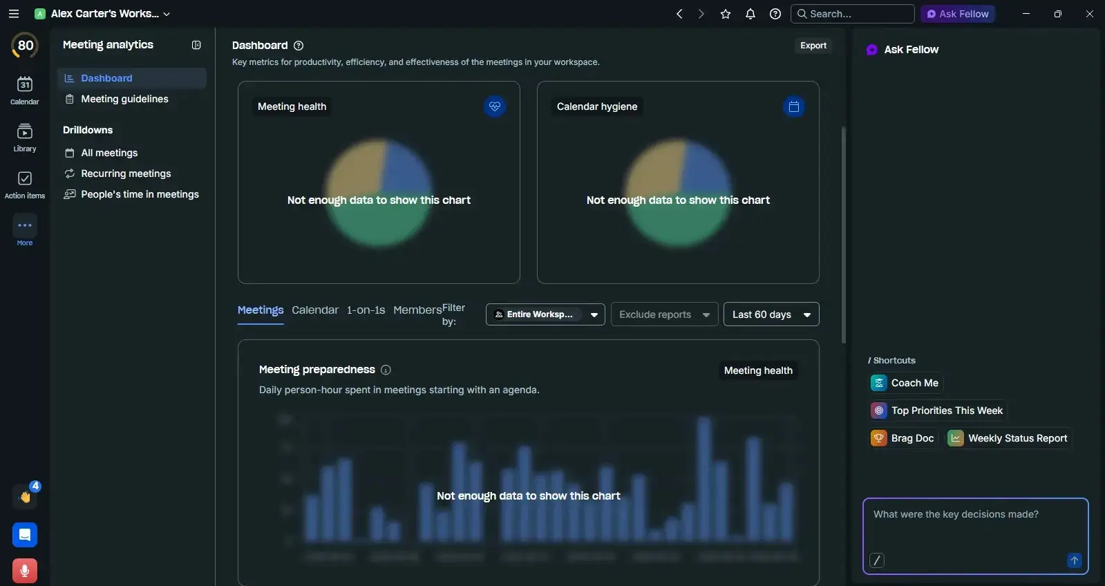Click the Dashboard help info icon

coord(299,46)
